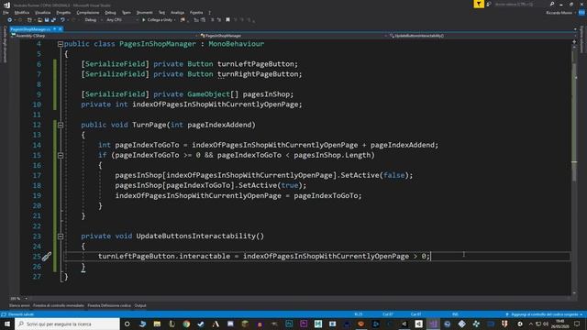Open the Assembly-CSharp project dropdown

tap(104, 36)
